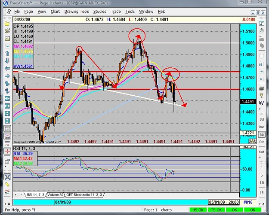Viewport: 269px width, 215px height.
Task: Add the Psr study
Action: (262, 142)
